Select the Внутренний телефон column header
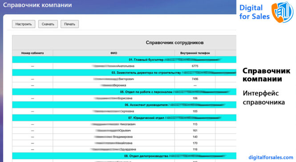 pos(195,53)
